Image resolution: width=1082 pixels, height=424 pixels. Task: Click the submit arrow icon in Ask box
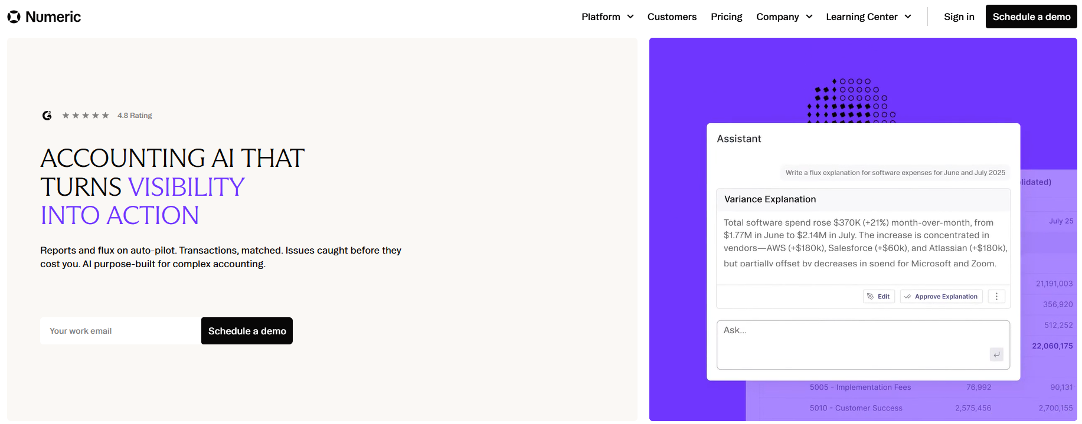click(x=996, y=354)
